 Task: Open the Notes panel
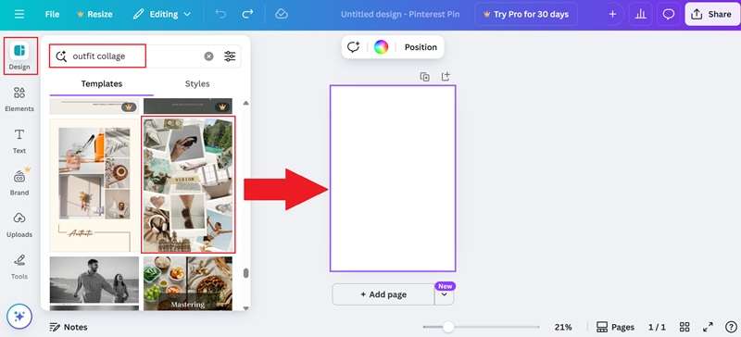tap(69, 327)
